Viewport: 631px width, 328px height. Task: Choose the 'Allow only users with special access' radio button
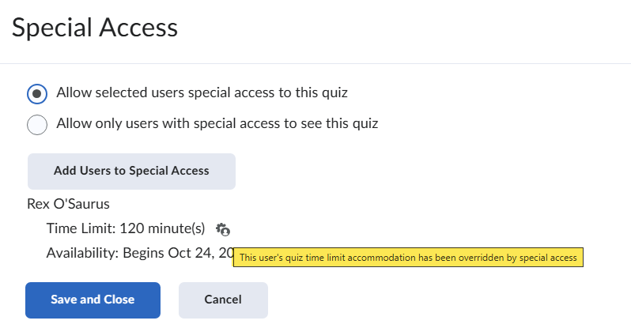click(37, 124)
